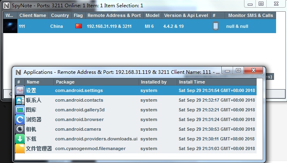
Task: Click the Monitor SMS & Calls column header
Action: (251, 15)
